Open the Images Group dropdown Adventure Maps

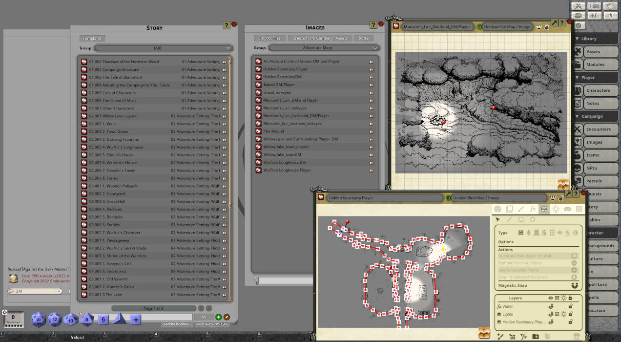324,48
